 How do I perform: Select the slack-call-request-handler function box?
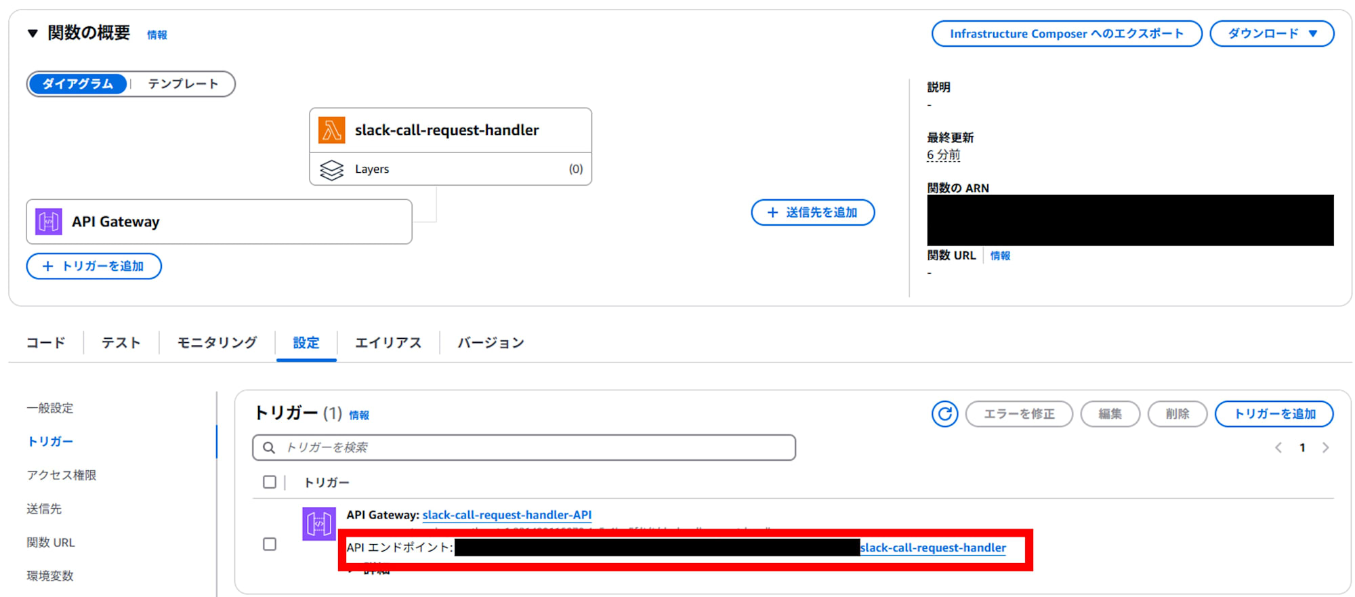coord(451,130)
